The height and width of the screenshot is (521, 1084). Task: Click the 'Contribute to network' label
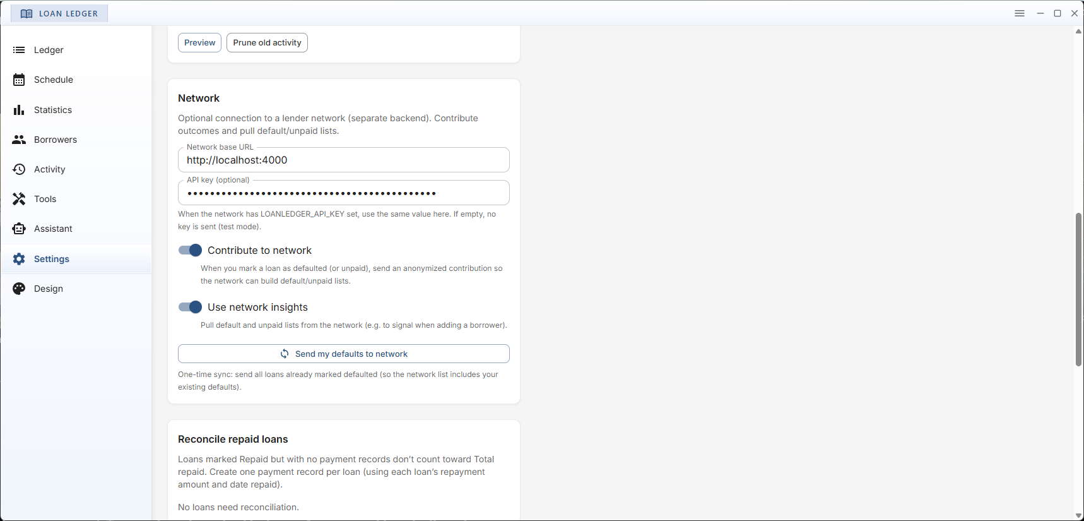pyautogui.click(x=259, y=250)
